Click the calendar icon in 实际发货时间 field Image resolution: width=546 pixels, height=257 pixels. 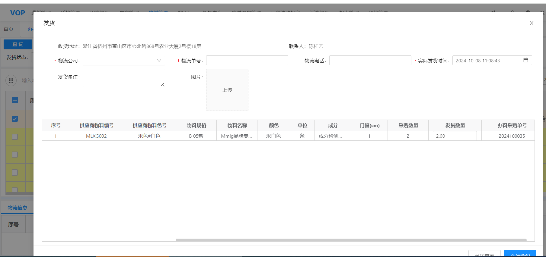[525, 60]
